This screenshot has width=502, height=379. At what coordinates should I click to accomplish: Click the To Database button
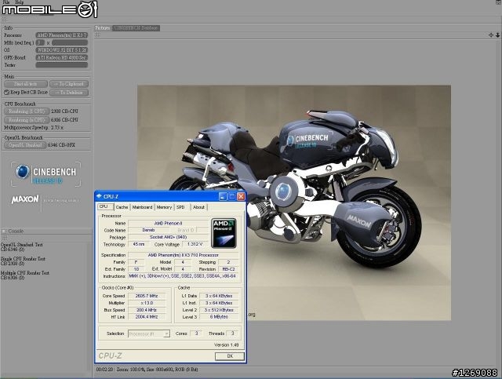click(69, 93)
